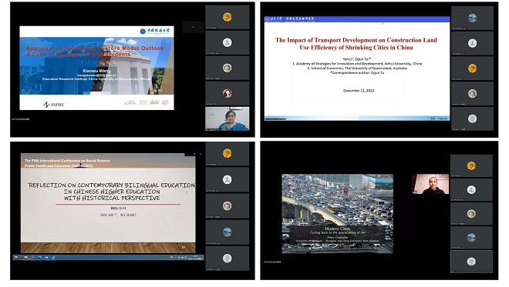
Task: Select gold avatar beside Modern Cities slide
Action: coord(471,166)
